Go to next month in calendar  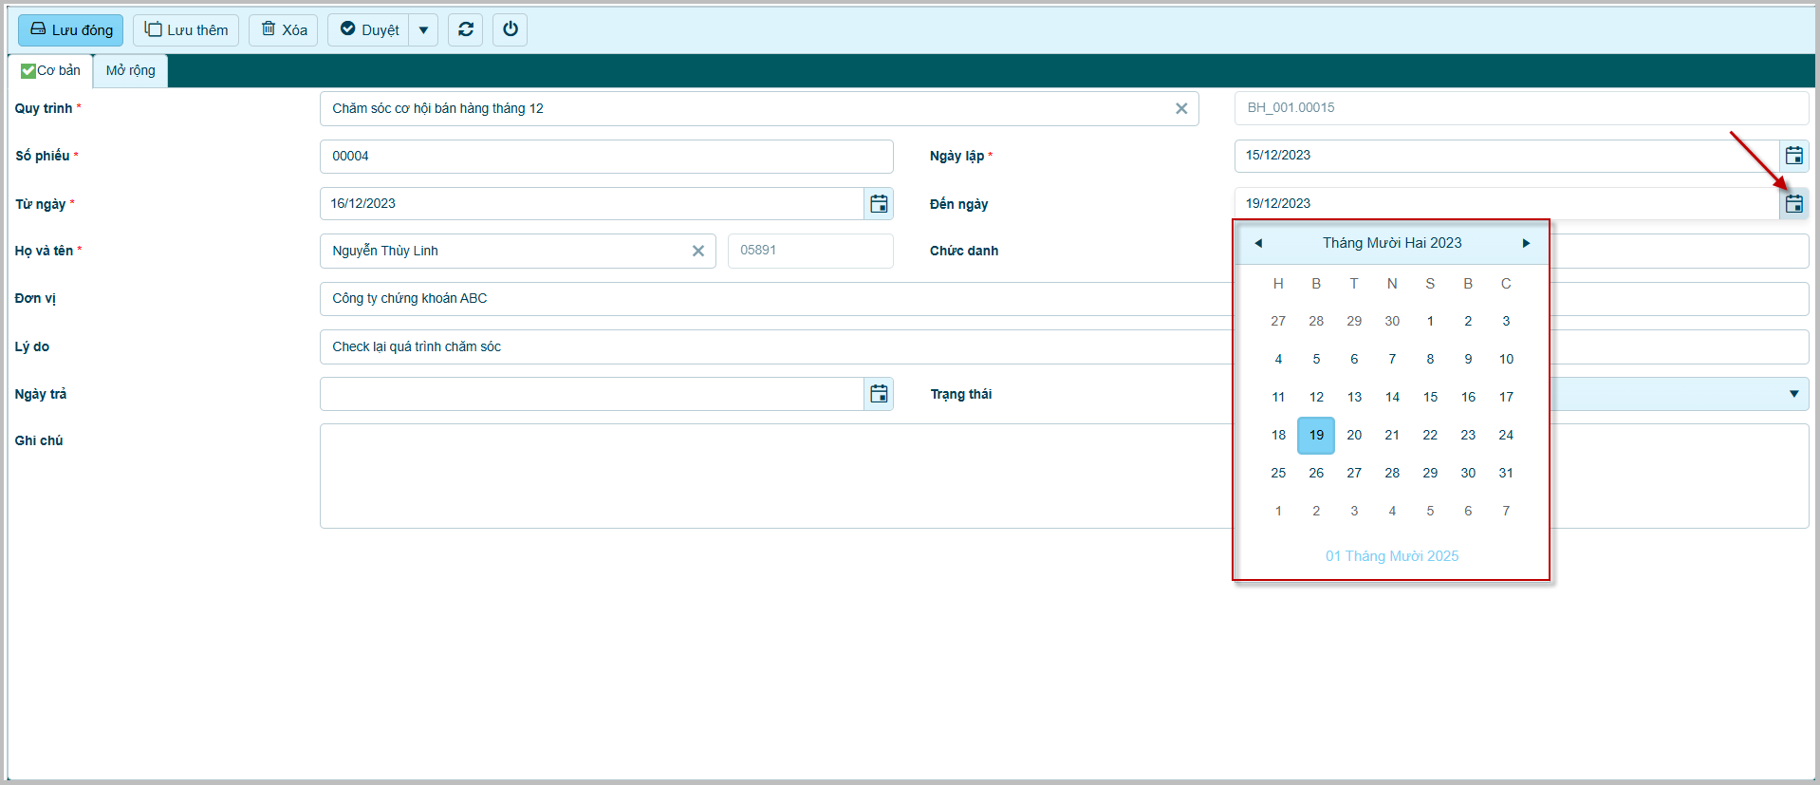1526,243
